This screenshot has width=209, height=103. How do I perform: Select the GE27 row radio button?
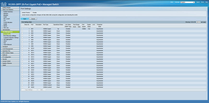point(22,85)
